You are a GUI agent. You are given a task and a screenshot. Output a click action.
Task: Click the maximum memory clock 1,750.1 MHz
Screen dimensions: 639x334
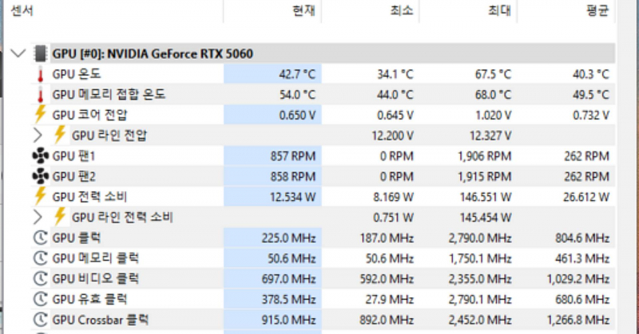480,258
